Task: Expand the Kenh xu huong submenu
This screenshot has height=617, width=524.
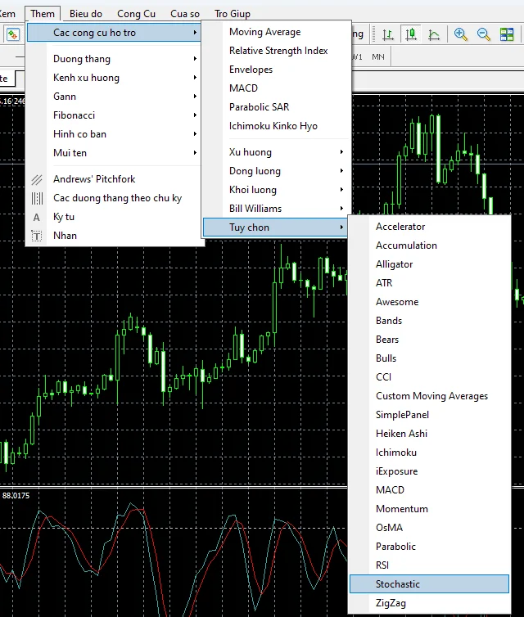Action: tap(114, 78)
